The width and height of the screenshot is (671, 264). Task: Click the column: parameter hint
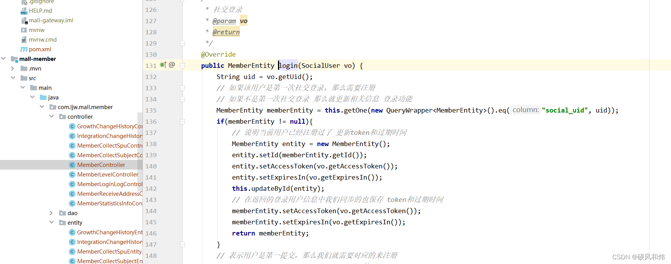pos(525,110)
